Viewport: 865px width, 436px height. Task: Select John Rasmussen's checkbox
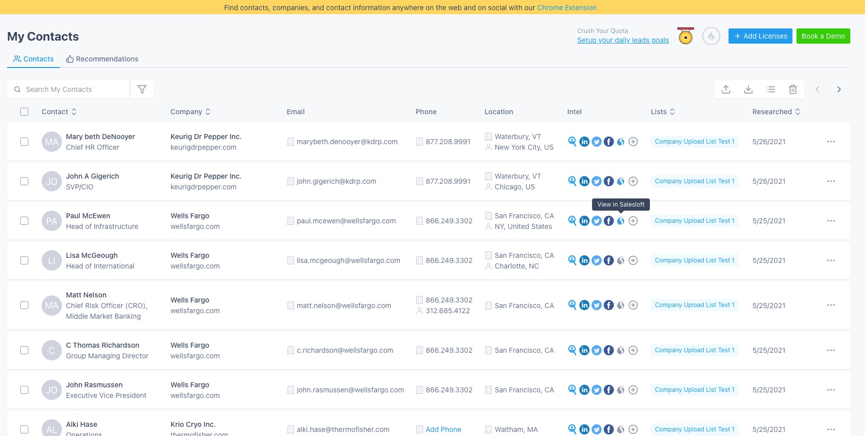[24, 390]
